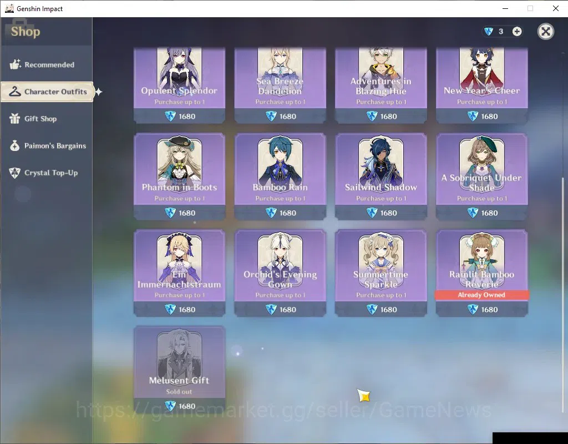Click the 1680 price under Opulent Splendor
Image resolution: width=568 pixels, height=444 pixels.
[x=180, y=117]
